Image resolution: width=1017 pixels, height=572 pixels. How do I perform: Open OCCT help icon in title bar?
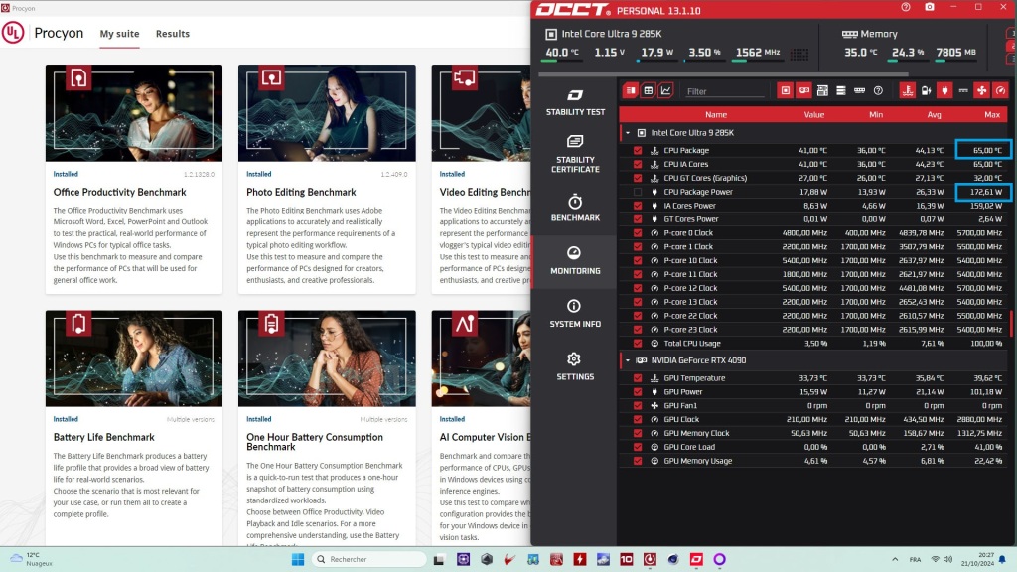pos(906,7)
